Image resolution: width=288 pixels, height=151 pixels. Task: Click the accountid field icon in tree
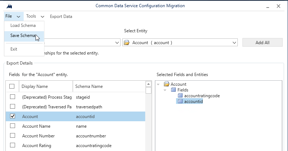180,101
